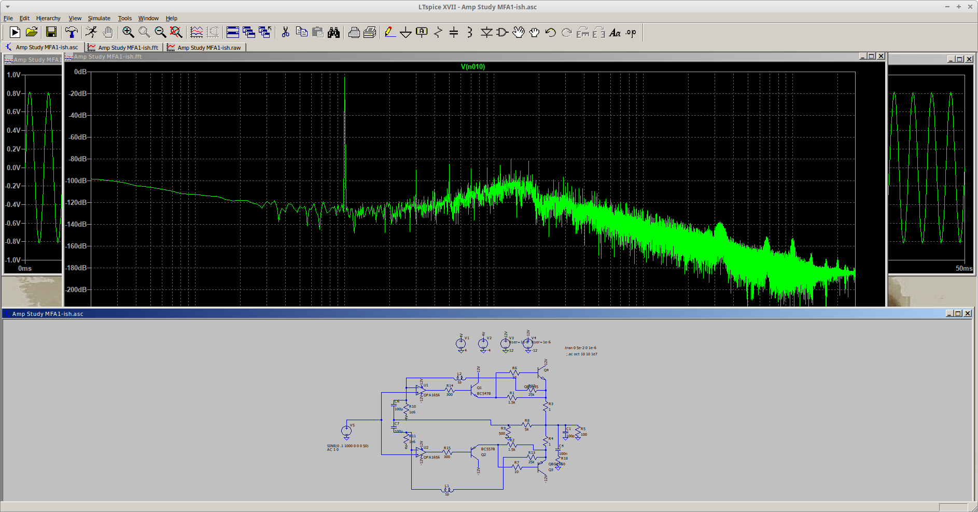Screen dimensions: 978x512
Task: Open the Simulate menu
Action: coord(99,18)
